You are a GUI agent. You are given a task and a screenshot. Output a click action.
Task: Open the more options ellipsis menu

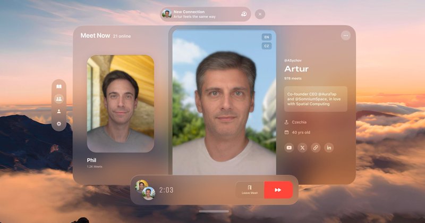coord(346,36)
